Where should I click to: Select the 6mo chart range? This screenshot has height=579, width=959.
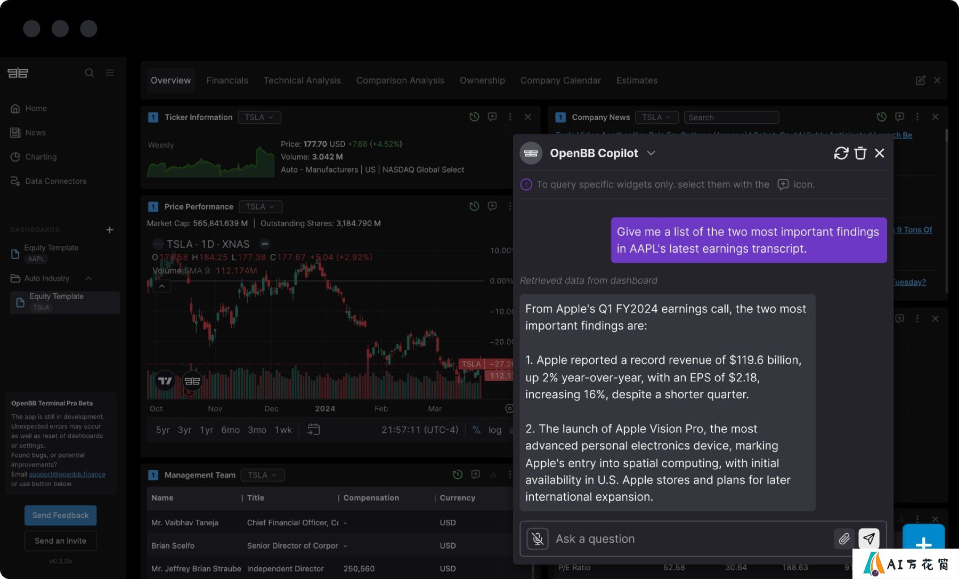pos(230,430)
